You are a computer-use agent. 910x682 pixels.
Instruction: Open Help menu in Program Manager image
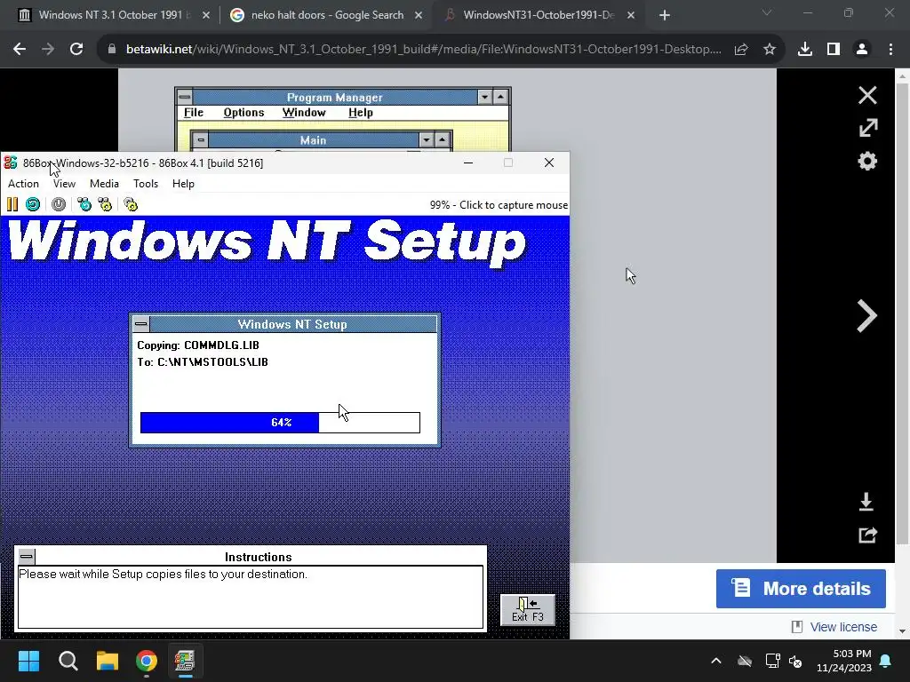pos(361,113)
